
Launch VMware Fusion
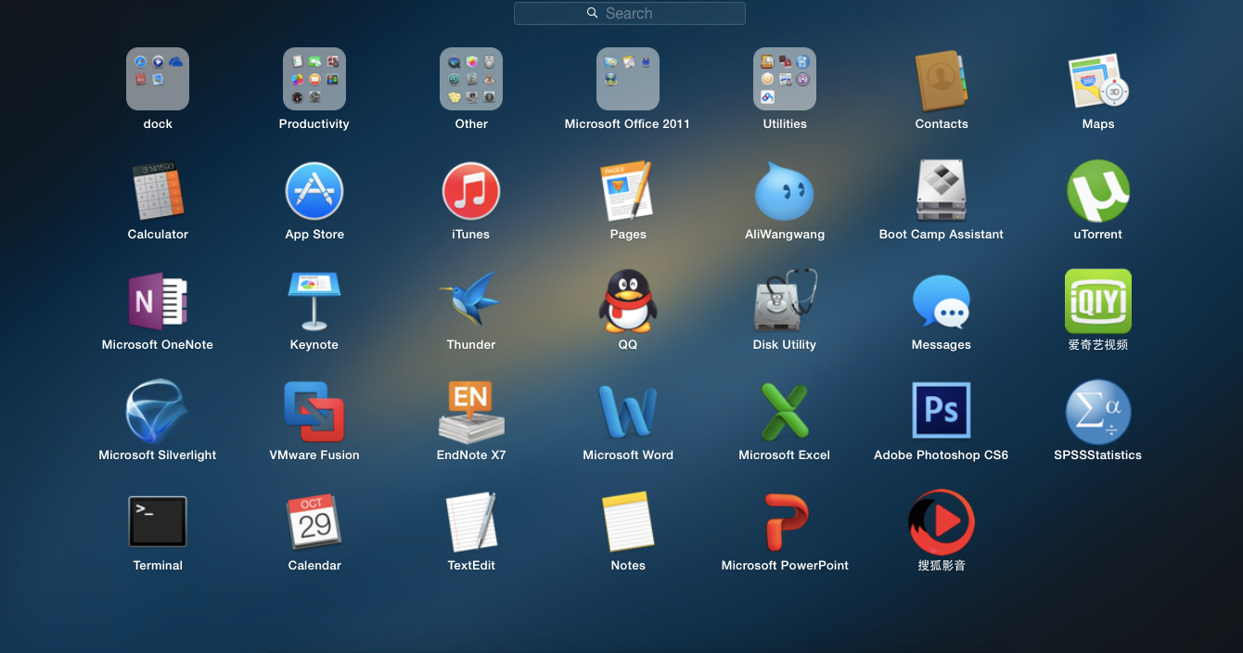[314, 411]
